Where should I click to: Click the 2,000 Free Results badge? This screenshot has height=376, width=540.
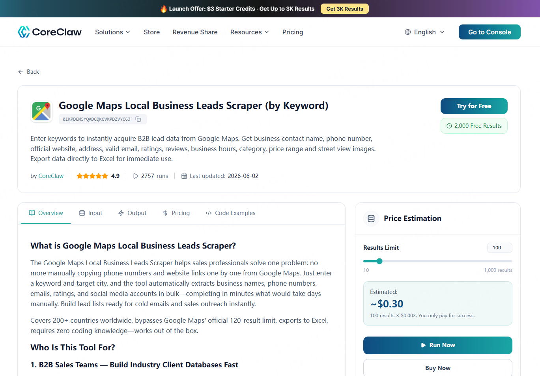coord(474,126)
